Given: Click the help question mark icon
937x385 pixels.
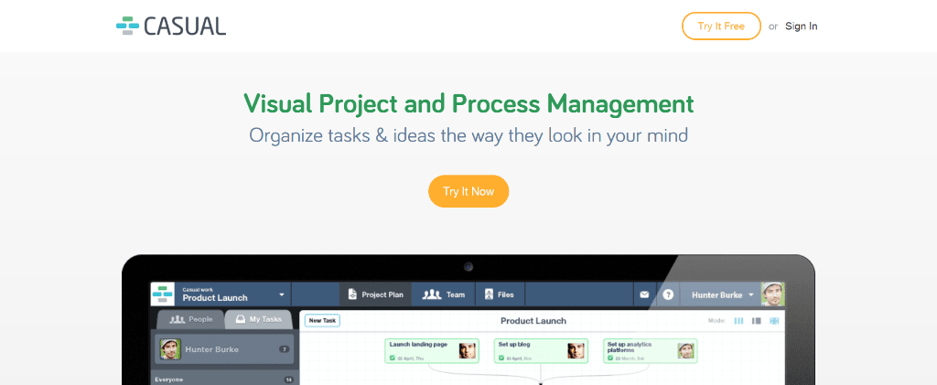Looking at the screenshot, I should 668,294.
